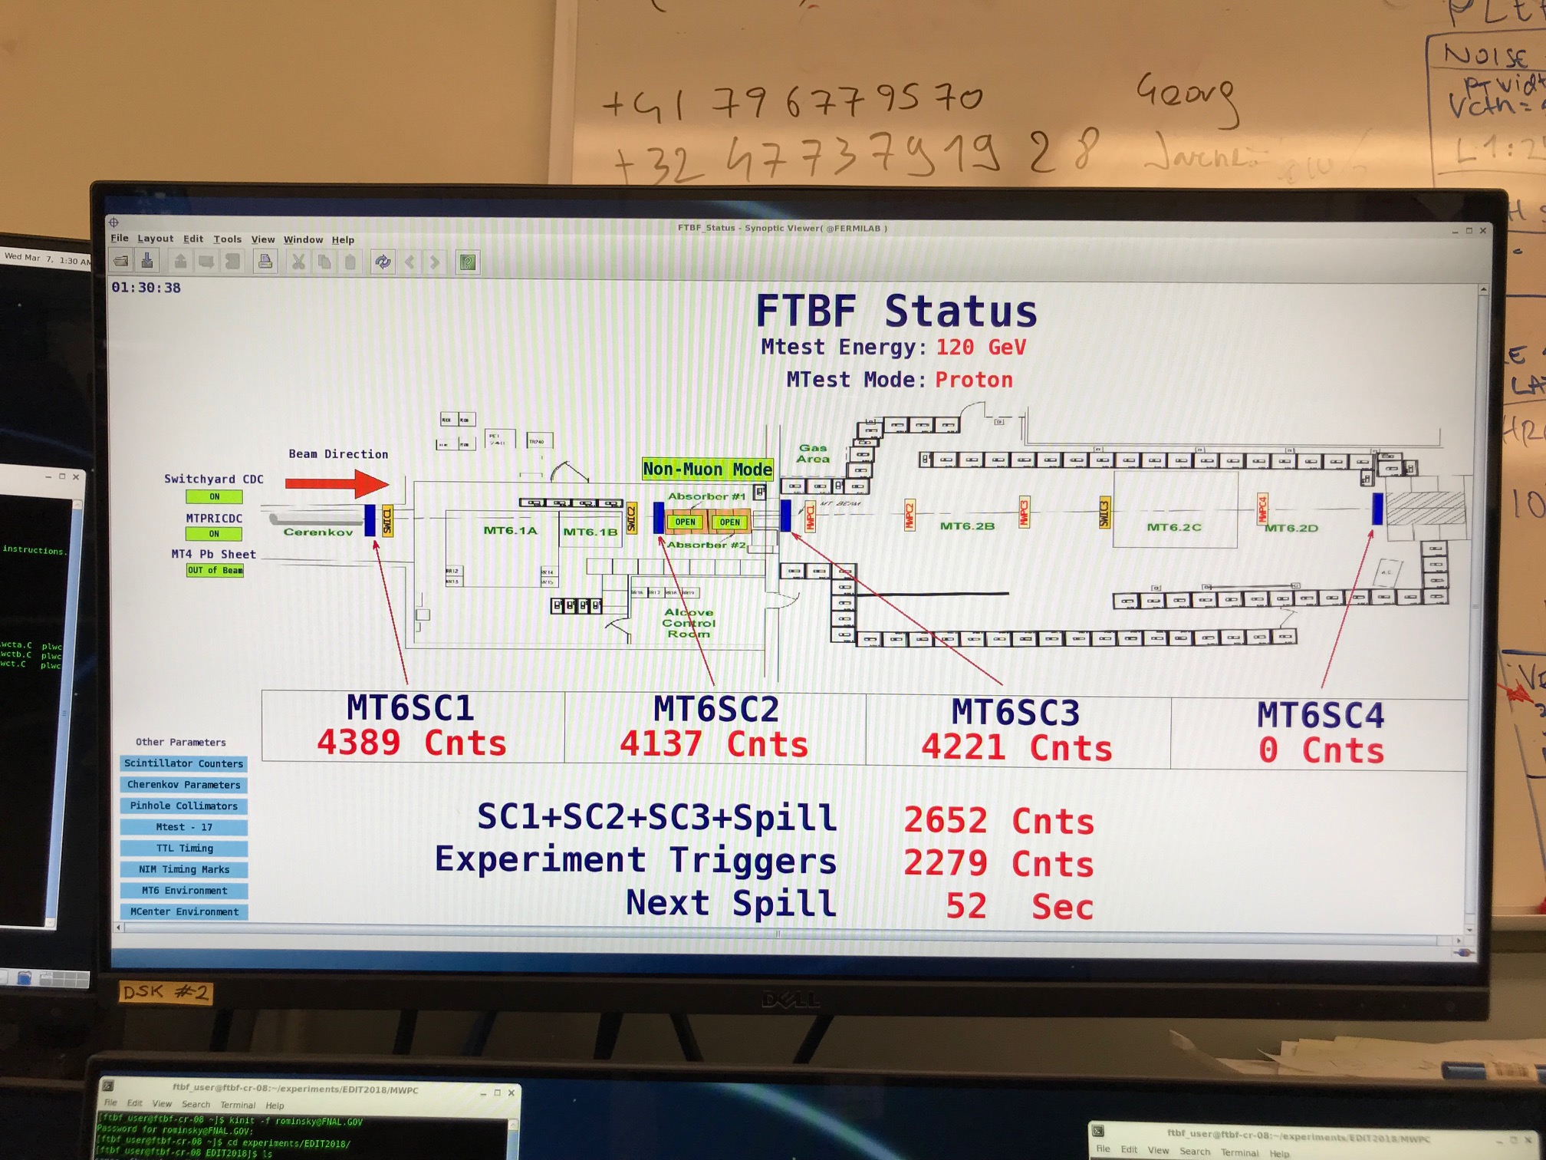Viewport: 1546px width, 1160px height.
Task: Click the Forward arrow toolbar icon
Action: click(x=435, y=262)
